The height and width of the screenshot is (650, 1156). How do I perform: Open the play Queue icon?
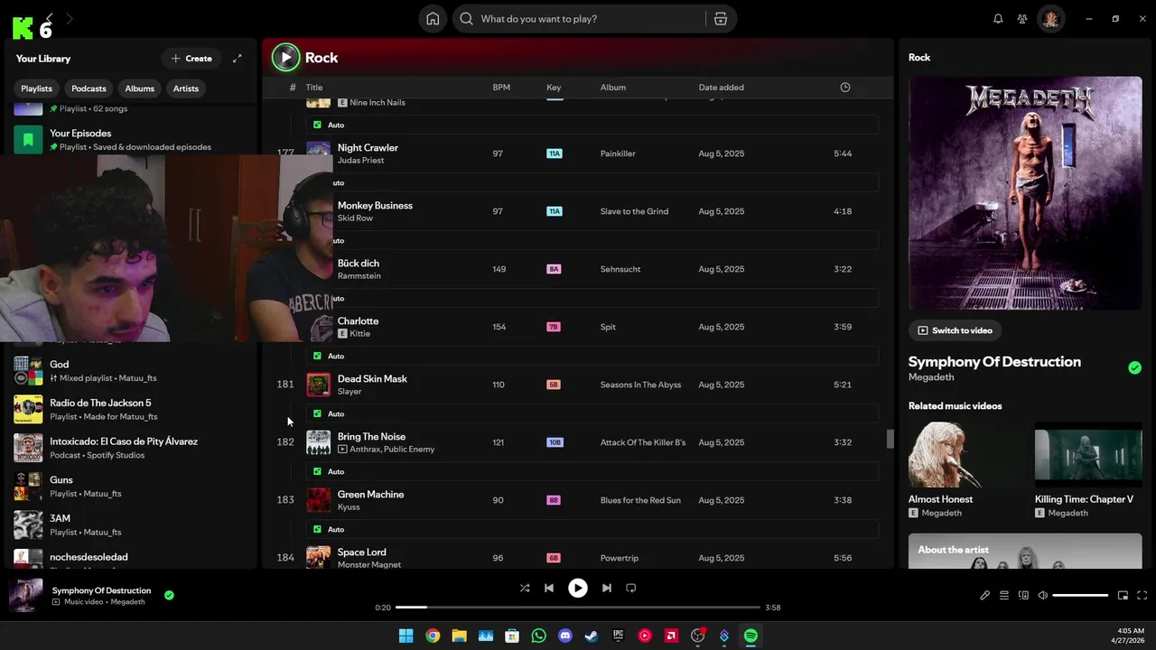coord(1004,595)
